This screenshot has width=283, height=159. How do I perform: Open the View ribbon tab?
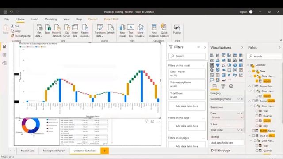coord(66,19)
